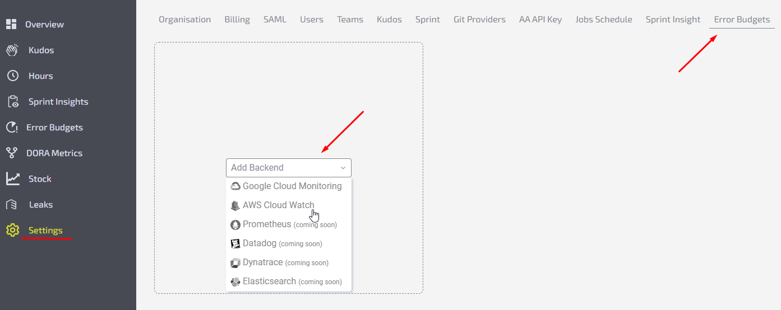Click the Add Backend chevron arrow
The image size is (781, 310).
point(343,168)
